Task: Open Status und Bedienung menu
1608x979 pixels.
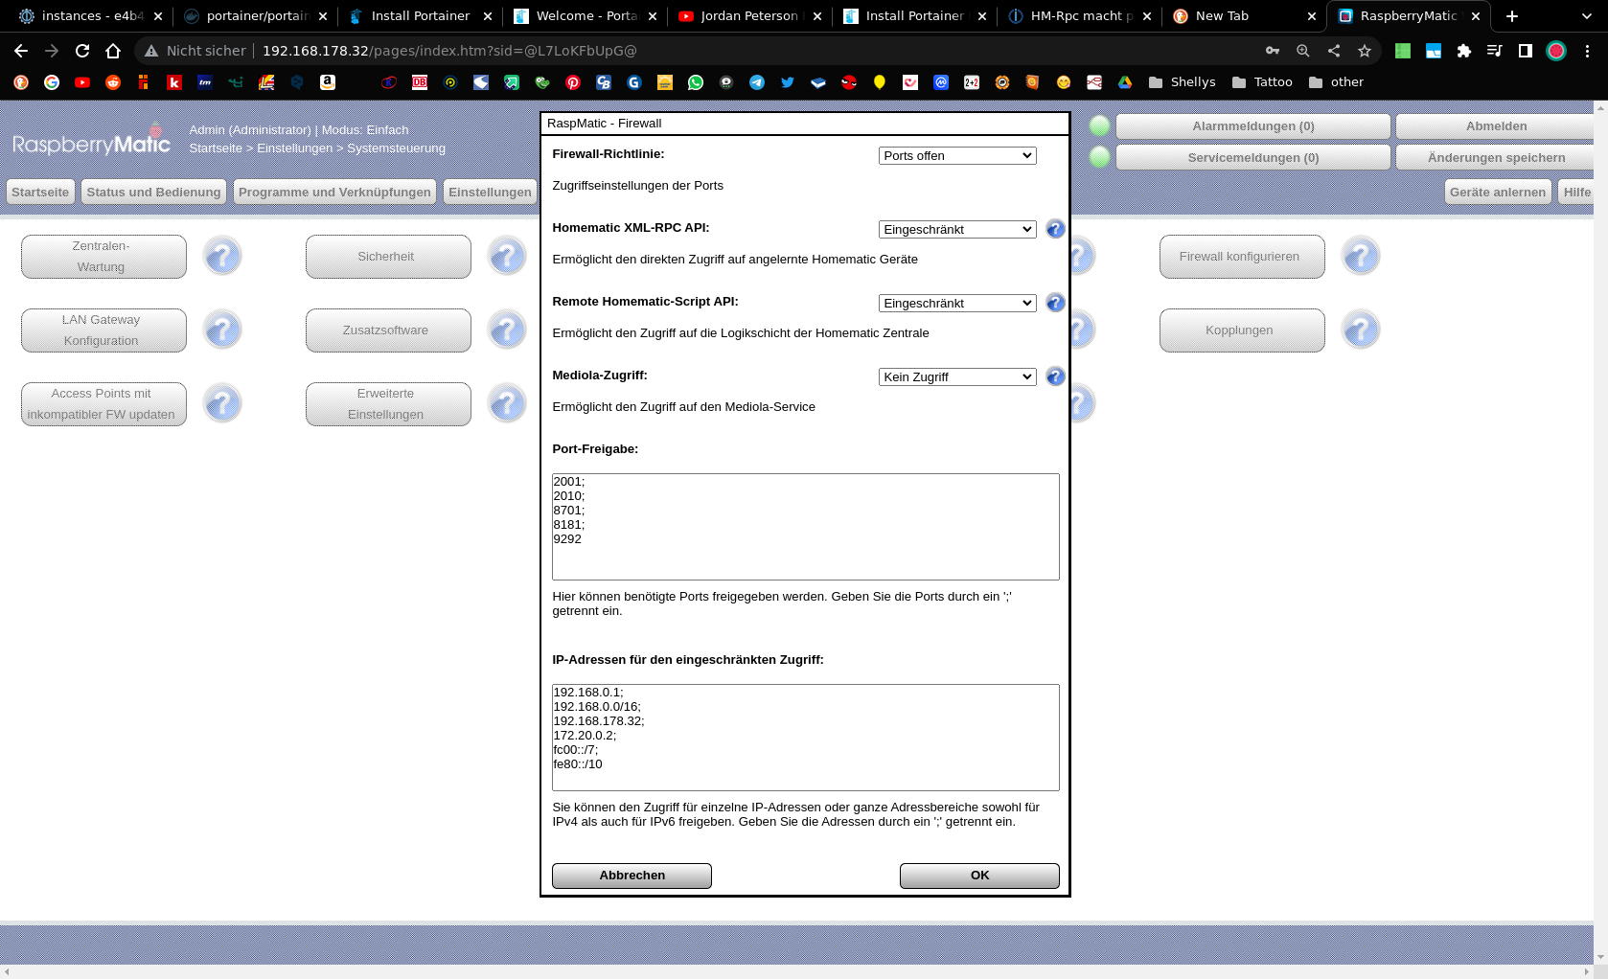Action: pyautogui.click(x=153, y=192)
